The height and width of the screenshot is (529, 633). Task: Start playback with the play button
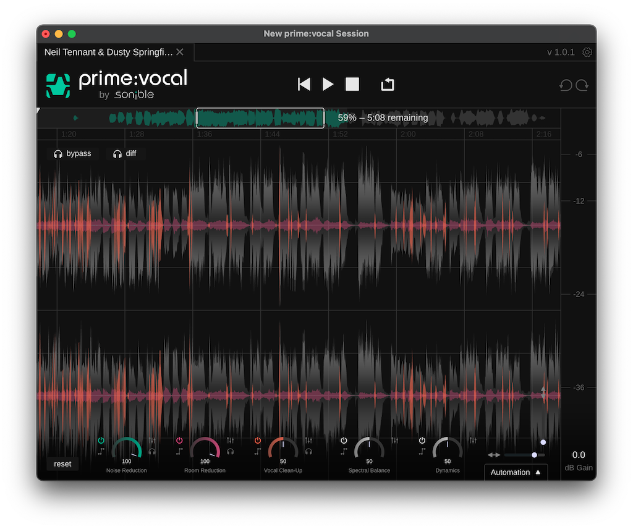pyautogui.click(x=328, y=84)
